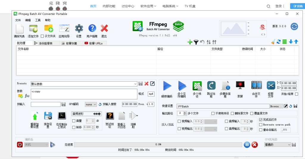Open the GPU解码 none dropdown
Screen dimensions: 305x159
coord(91,105)
